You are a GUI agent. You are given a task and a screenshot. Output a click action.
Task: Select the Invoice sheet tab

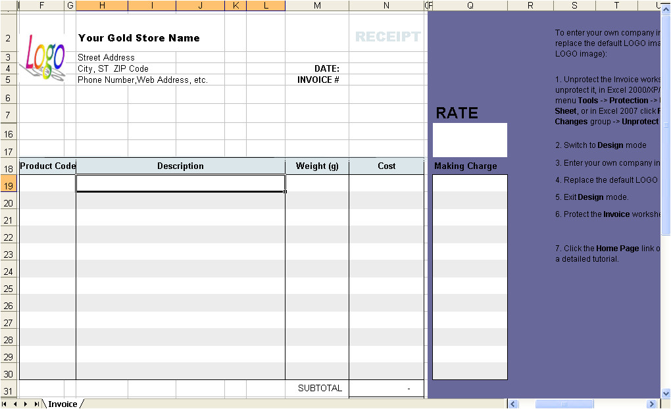click(x=62, y=404)
